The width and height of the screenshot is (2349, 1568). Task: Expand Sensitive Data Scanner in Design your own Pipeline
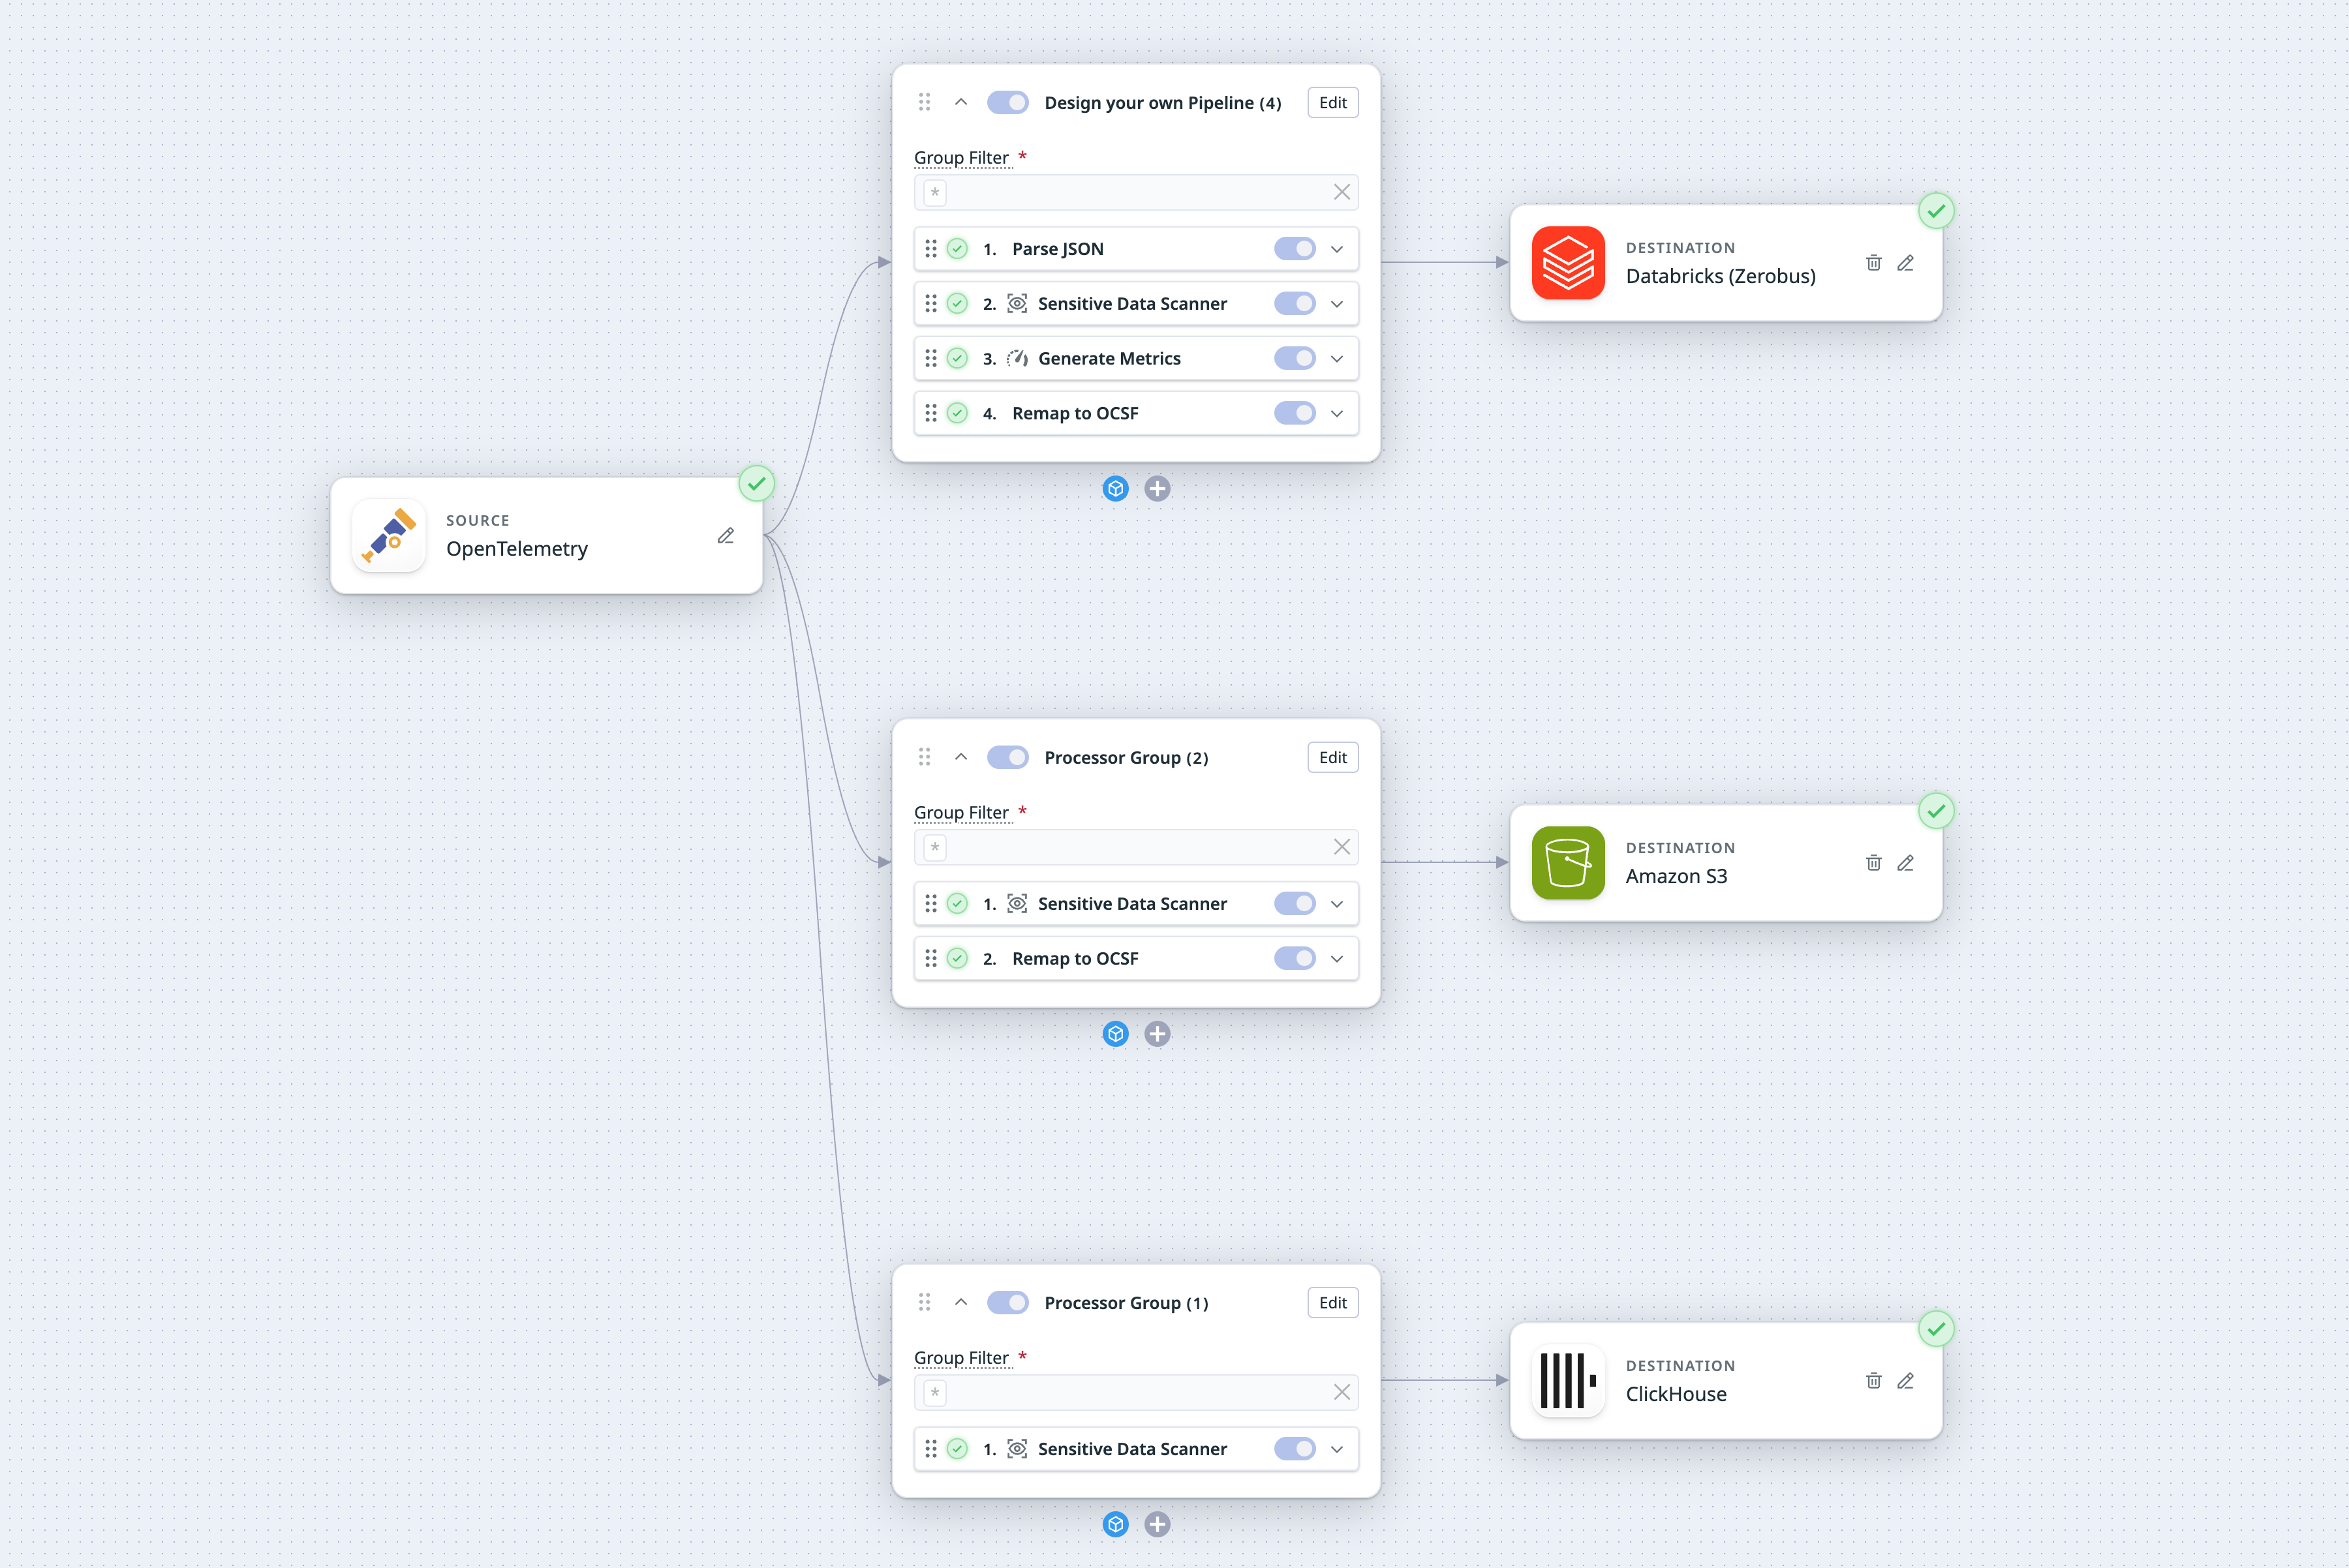click(1336, 304)
